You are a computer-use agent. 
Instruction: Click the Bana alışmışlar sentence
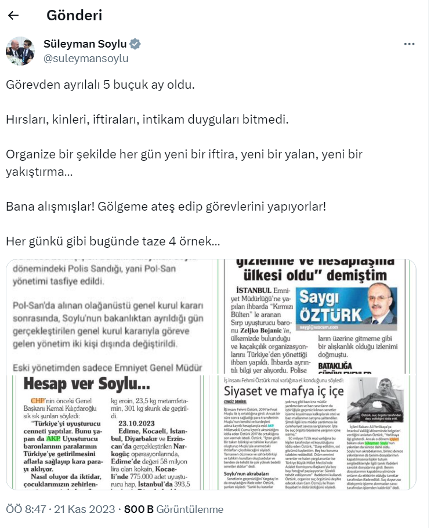point(166,207)
